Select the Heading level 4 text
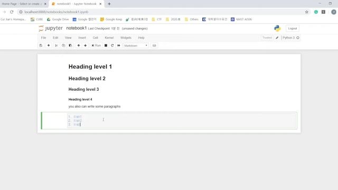The width and height of the screenshot is (338, 190). [x=80, y=99]
